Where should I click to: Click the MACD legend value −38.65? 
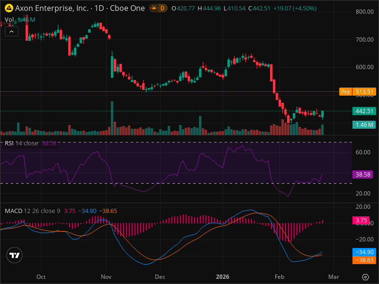pos(108,211)
